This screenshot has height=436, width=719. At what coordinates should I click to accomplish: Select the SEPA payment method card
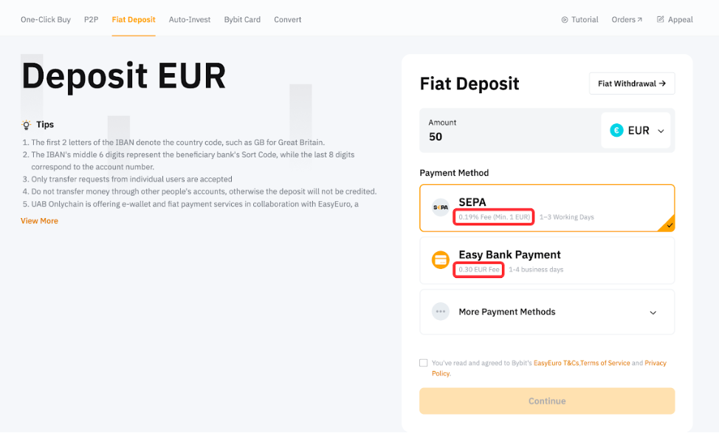pos(546,207)
